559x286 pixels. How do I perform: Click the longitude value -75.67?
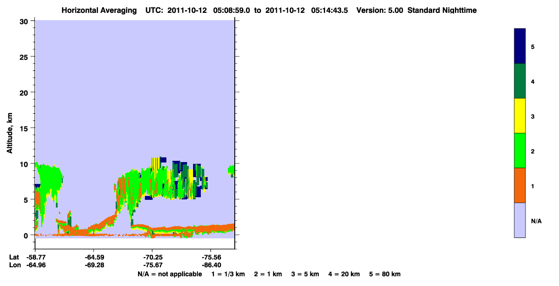click(x=152, y=265)
